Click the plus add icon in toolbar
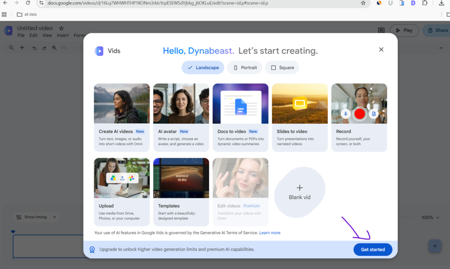This screenshot has width=450, height=269. (22, 48)
